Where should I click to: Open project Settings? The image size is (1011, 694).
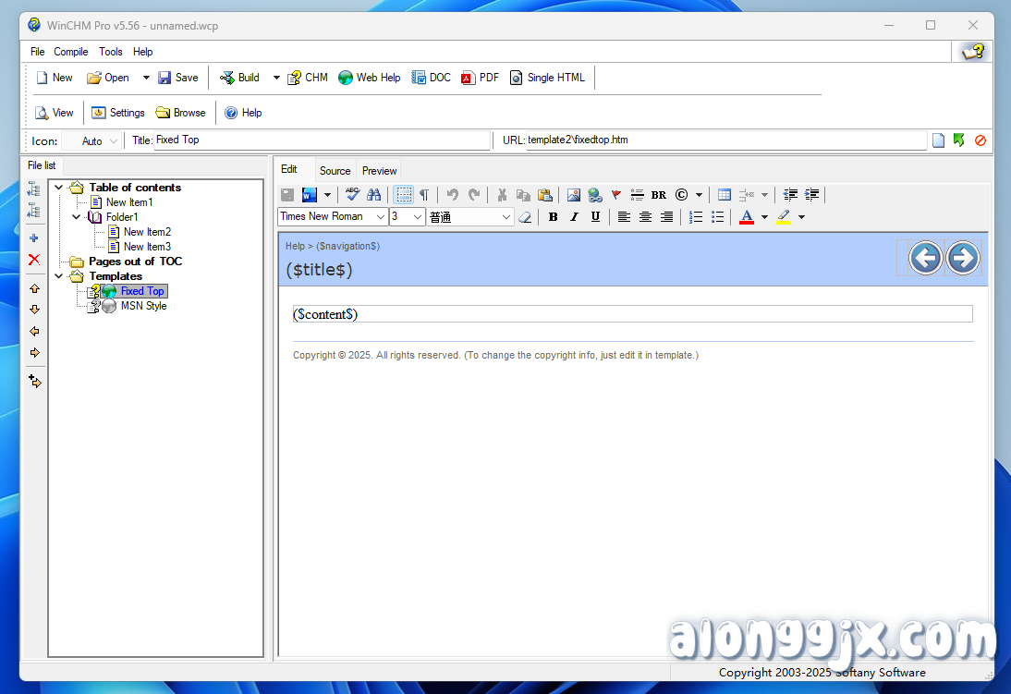pyautogui.click(x=118, y=112)
